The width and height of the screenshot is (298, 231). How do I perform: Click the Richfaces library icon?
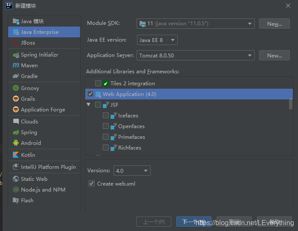(113, 148)
